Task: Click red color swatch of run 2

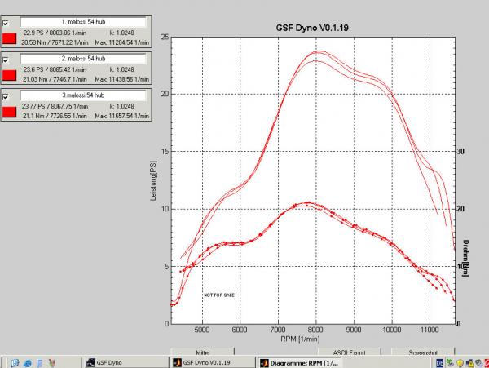Action: 9,75
